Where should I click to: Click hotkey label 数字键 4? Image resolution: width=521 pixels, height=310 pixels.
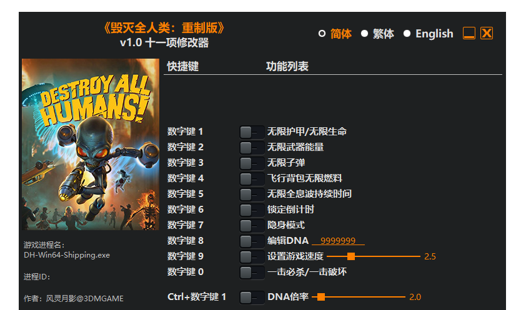click(x=186, y=178)
